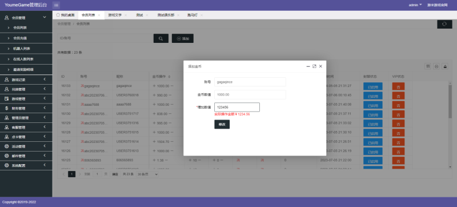Close the 测试 tab with its x
Screen dimensions: 457x207
[147, 15]
